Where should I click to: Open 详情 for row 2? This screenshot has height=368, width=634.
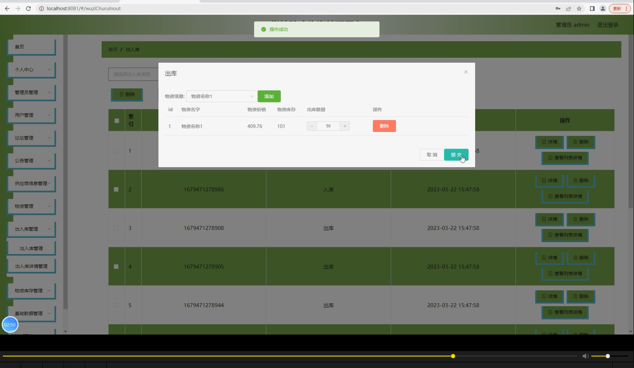point(550,181)
